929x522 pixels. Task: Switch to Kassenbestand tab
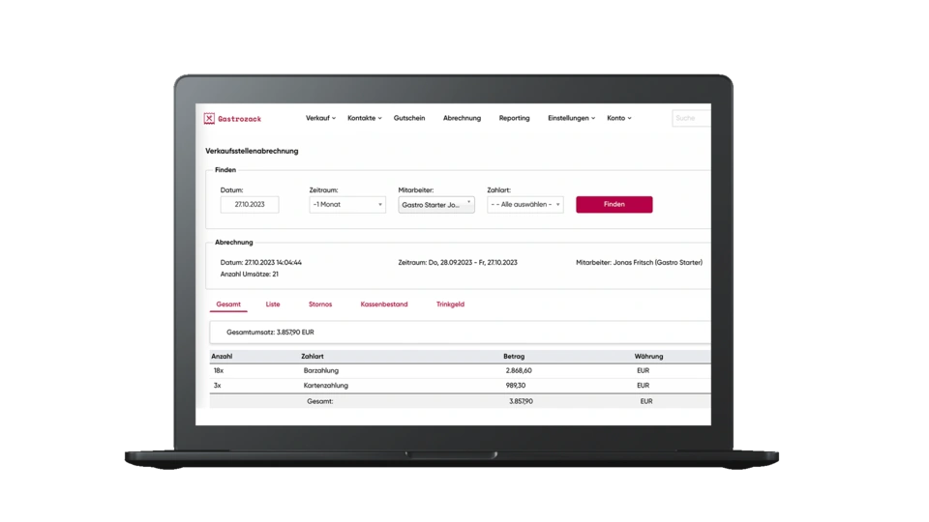pos(383,304)
